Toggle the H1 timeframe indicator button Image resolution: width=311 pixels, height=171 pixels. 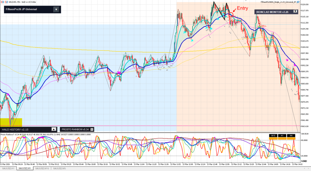(x=282, y=135)
